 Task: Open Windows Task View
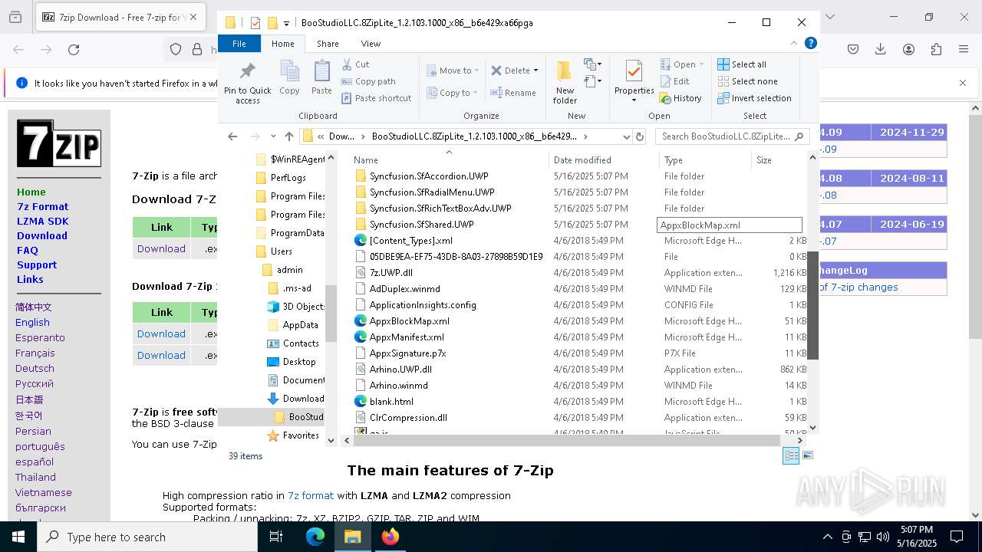click(276, 537)
